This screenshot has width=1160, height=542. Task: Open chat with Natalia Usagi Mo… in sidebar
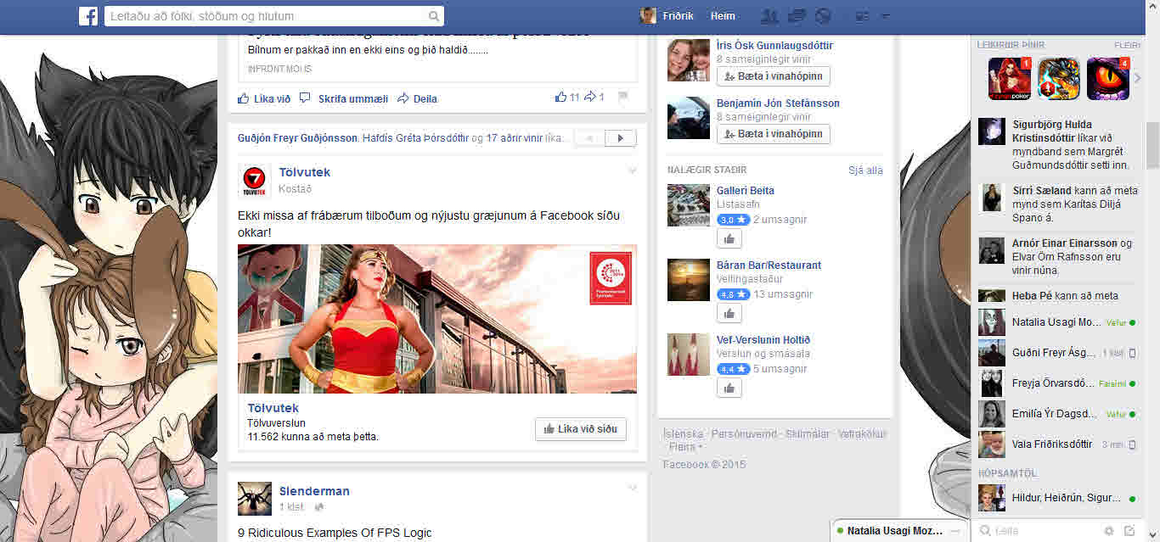click(1058, 322)
